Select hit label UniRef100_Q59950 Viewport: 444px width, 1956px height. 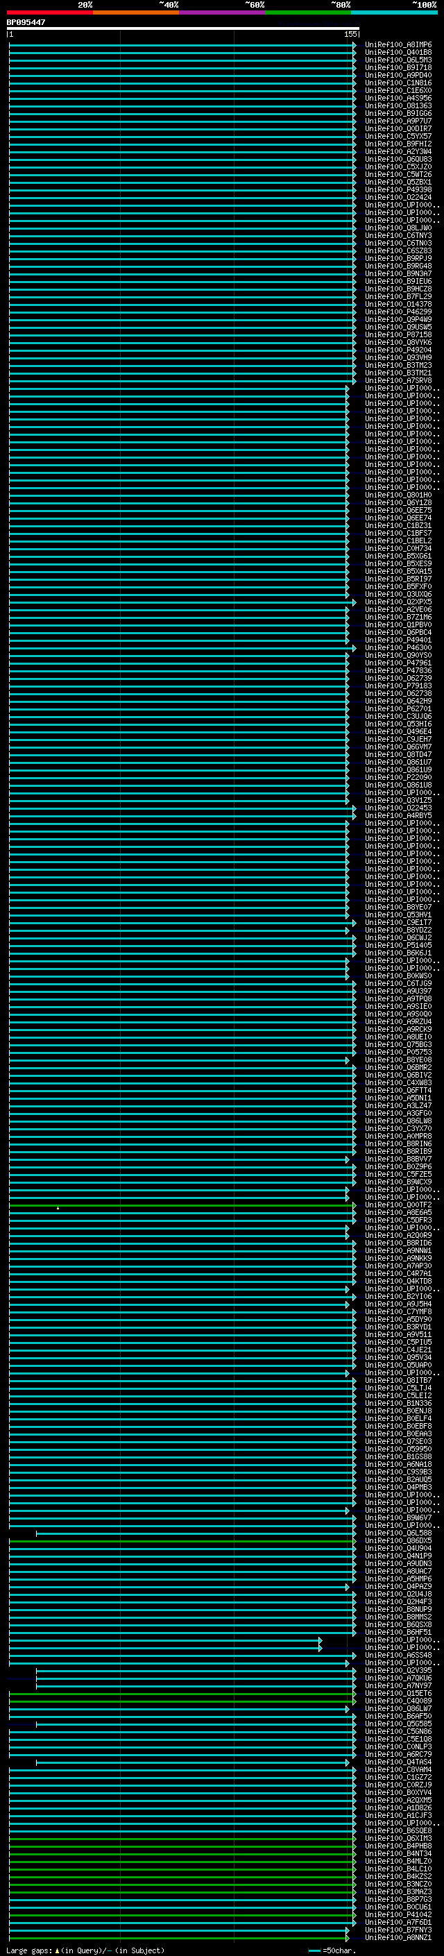[398, 1449]
